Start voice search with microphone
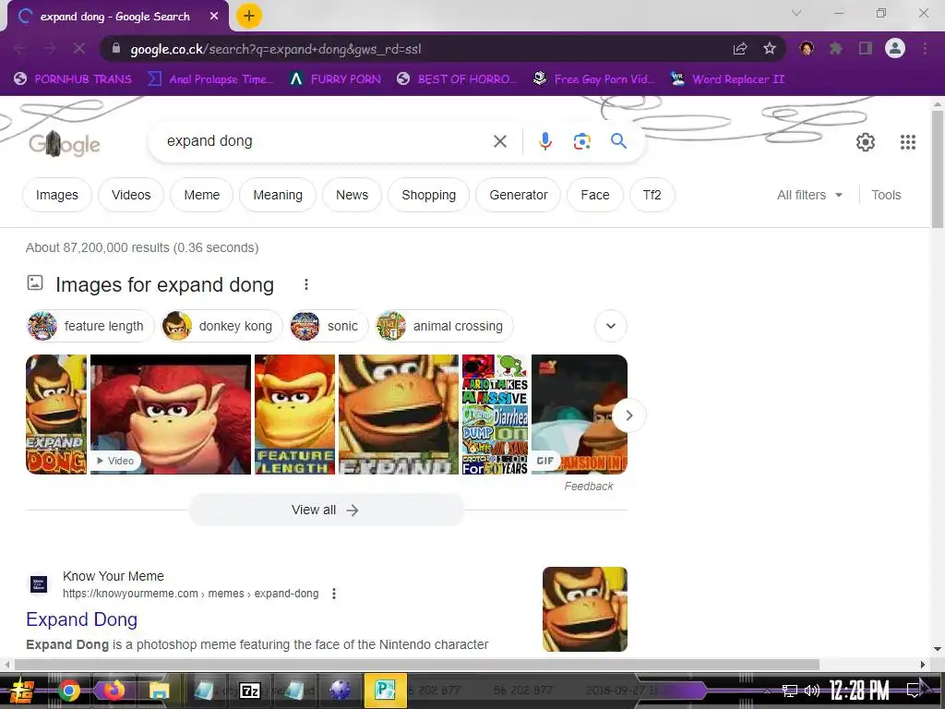 click(x=544, y=141)
